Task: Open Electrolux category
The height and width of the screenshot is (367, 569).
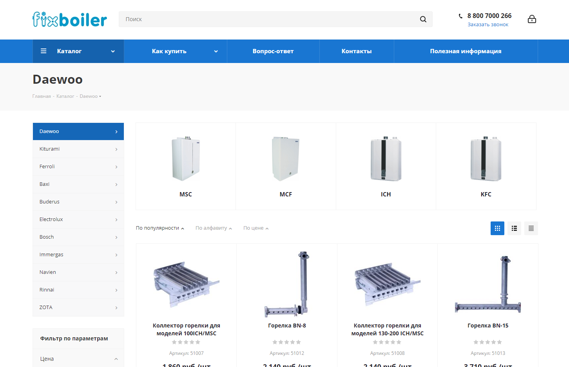Action: (x=78, y=219)
